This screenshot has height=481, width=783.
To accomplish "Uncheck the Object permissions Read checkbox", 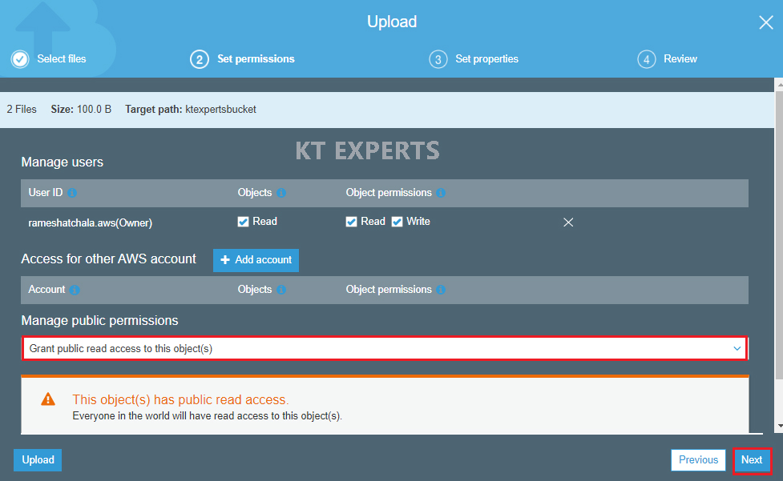I will click(x=352, y=222).
